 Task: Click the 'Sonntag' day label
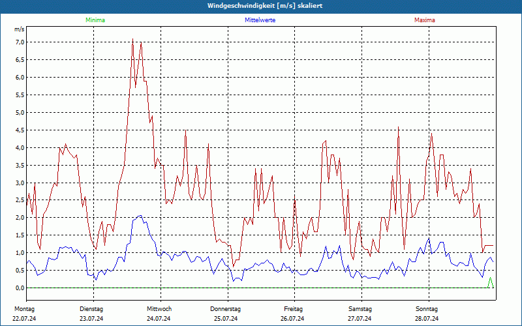click(x=427, y=309)
